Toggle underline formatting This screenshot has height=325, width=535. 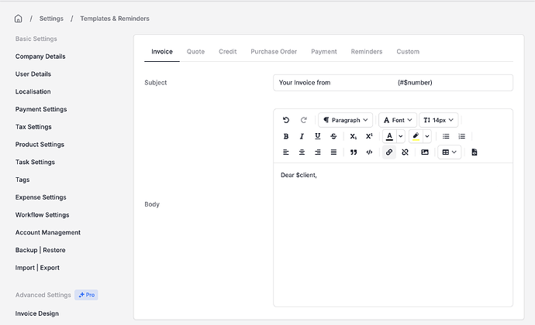pyautogui.click(x=318, y=136)
